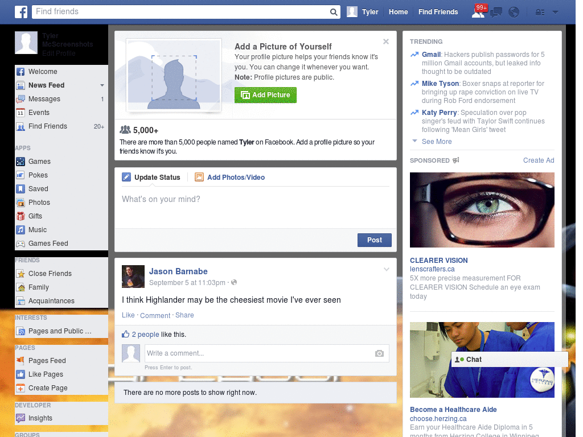Click the green Add Picture button

click(x=265, y=95)
